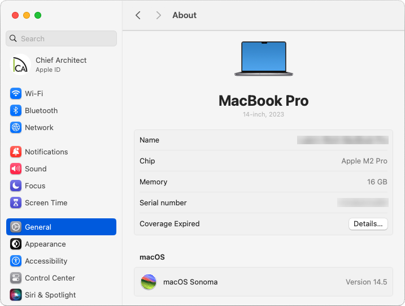Viewport: 405px width, 306px height.
Task: Focus the Search field
Action: click(x=61, y=38)
